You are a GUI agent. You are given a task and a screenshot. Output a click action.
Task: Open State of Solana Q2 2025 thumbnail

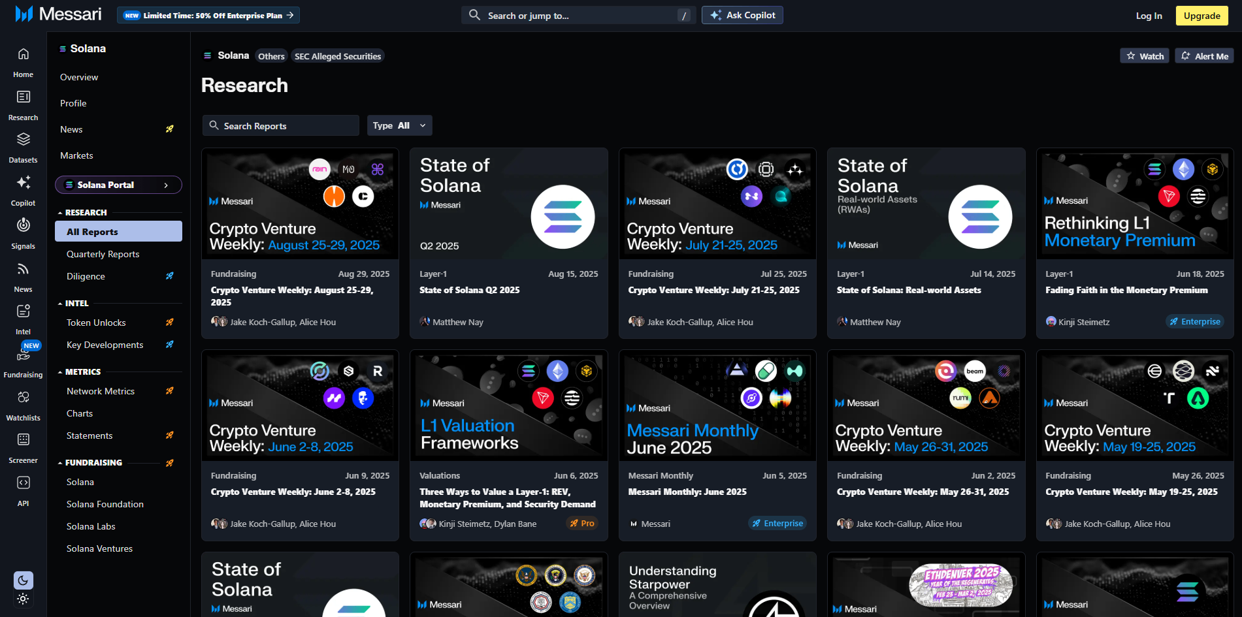[x=508, y=204]
